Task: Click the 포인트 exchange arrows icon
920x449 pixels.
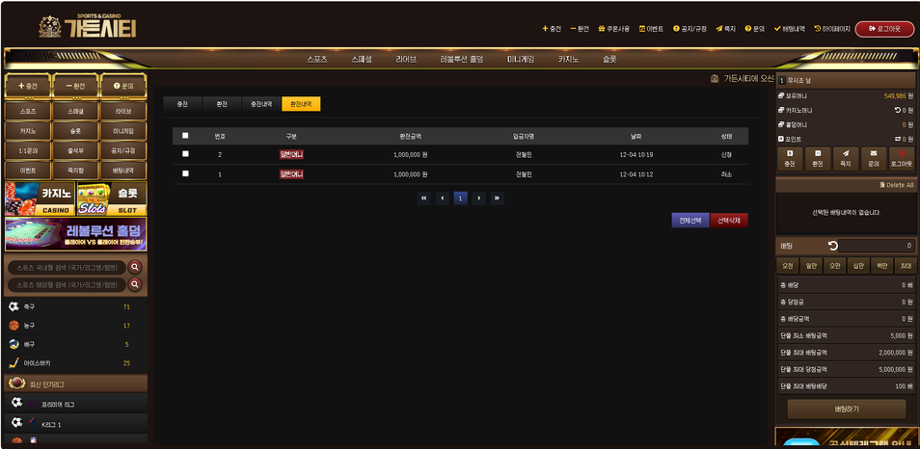Action: coord(896,139)
